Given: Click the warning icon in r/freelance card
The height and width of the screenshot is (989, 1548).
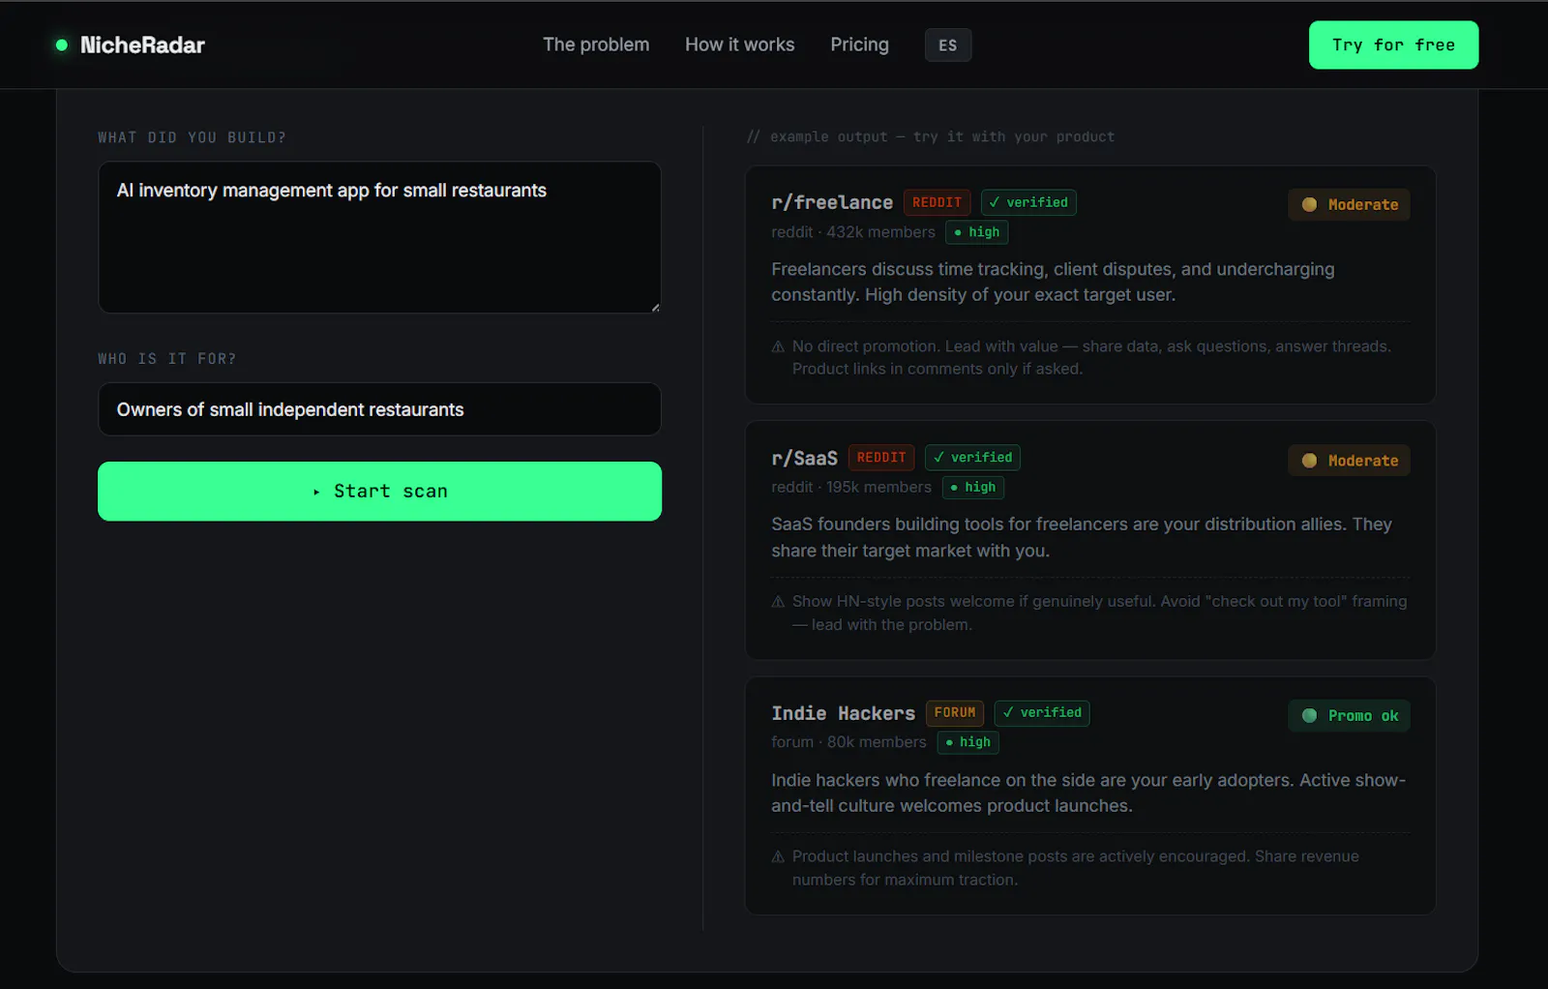Looking at the screenshot, I should (x=778, y=346).
